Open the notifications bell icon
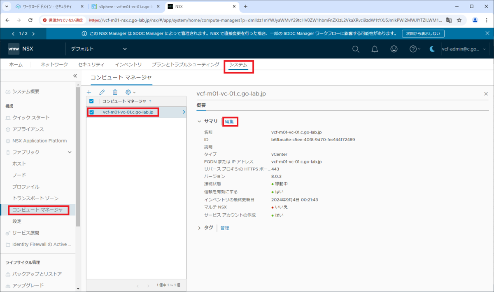This screenshot has width=494, height=292. [x=375, y=49]
